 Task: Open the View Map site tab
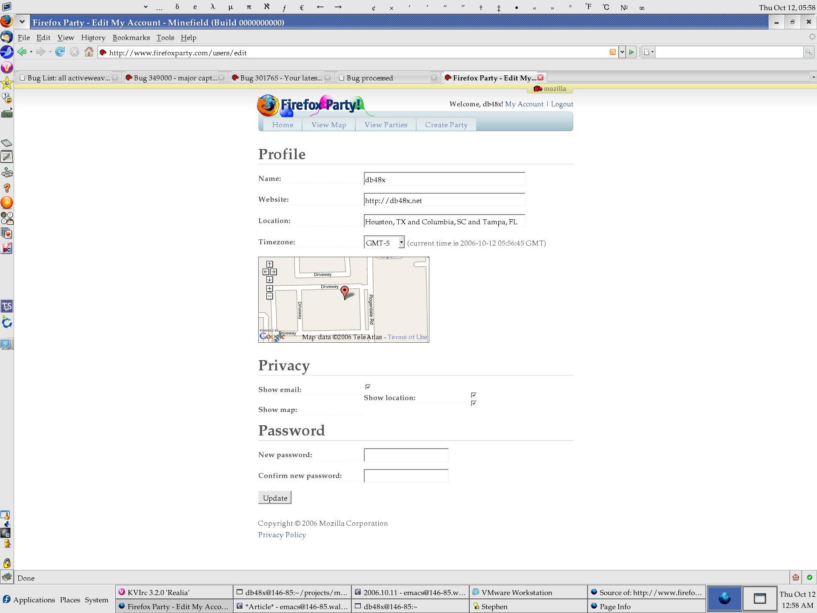[329, 125]
